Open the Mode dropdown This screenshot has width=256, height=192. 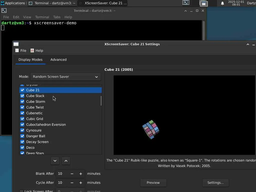pos(65,77)
